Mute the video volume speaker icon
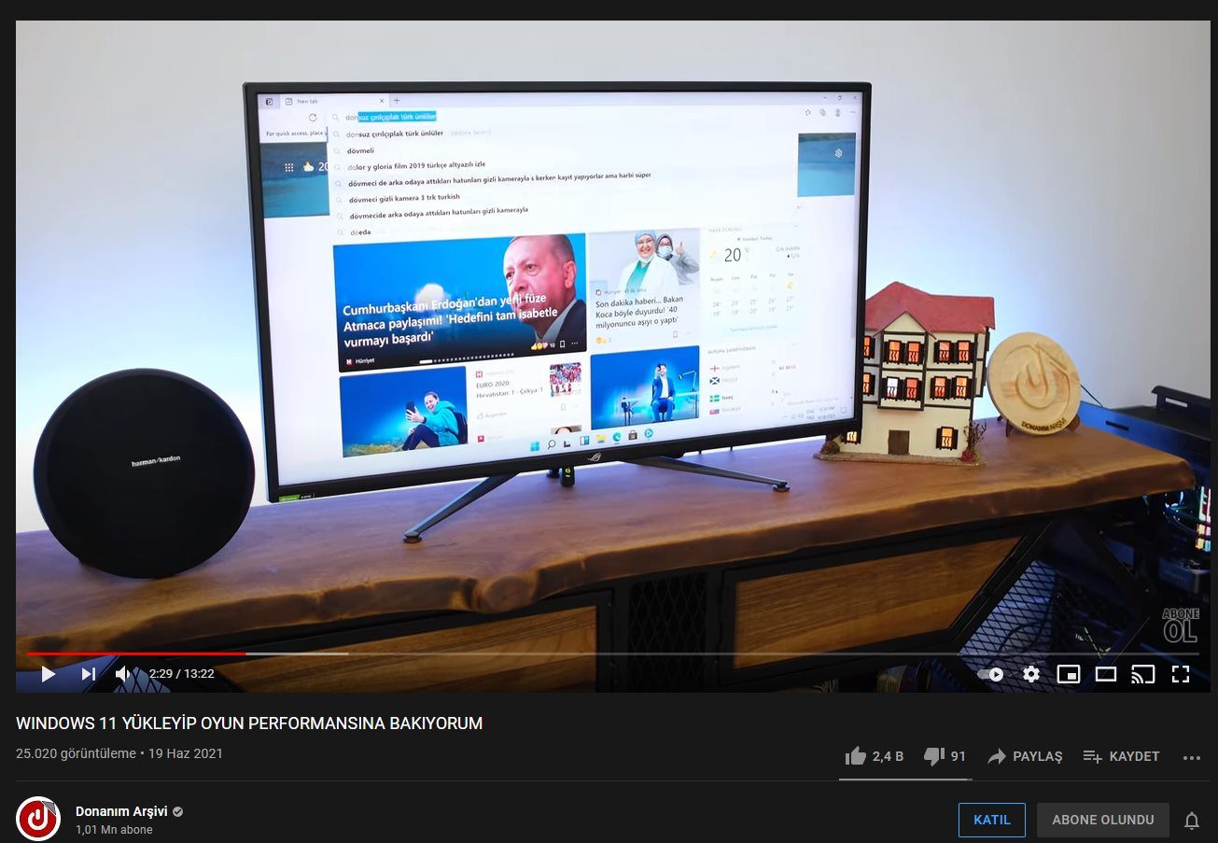Viewport: 1218px width, 843px height. coord(125,673)
